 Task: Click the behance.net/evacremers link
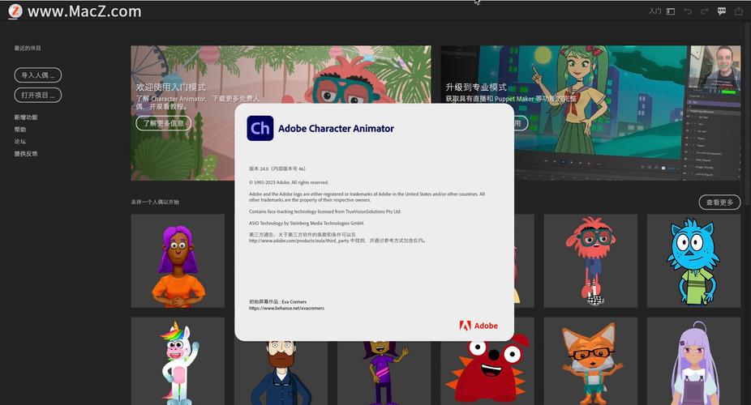point(286,309)
